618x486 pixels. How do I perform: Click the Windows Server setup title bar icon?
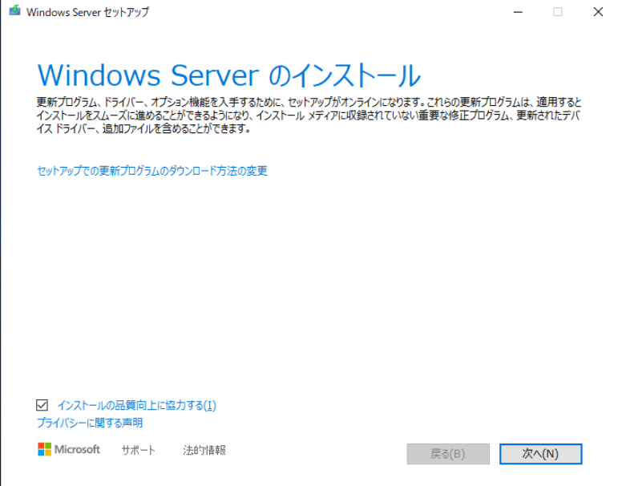14,10
